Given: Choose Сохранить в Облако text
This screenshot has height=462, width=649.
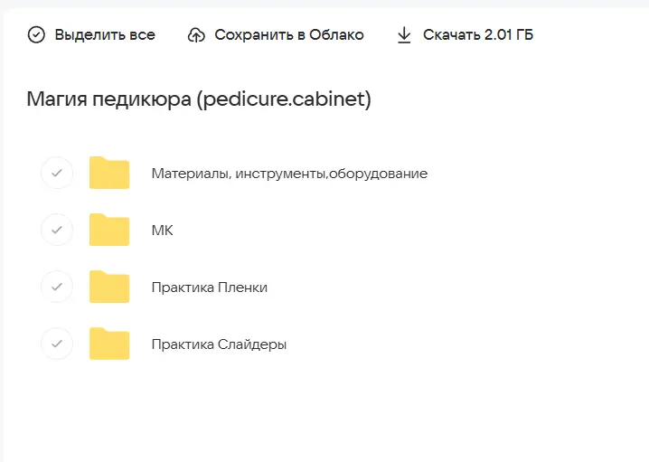Looking at the screenshot, I should [x=288, y=35].
